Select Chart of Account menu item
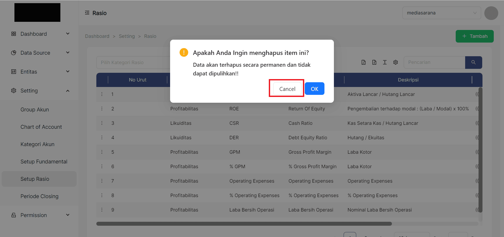This screenshot has width=504, height=237. coord(41,127)
